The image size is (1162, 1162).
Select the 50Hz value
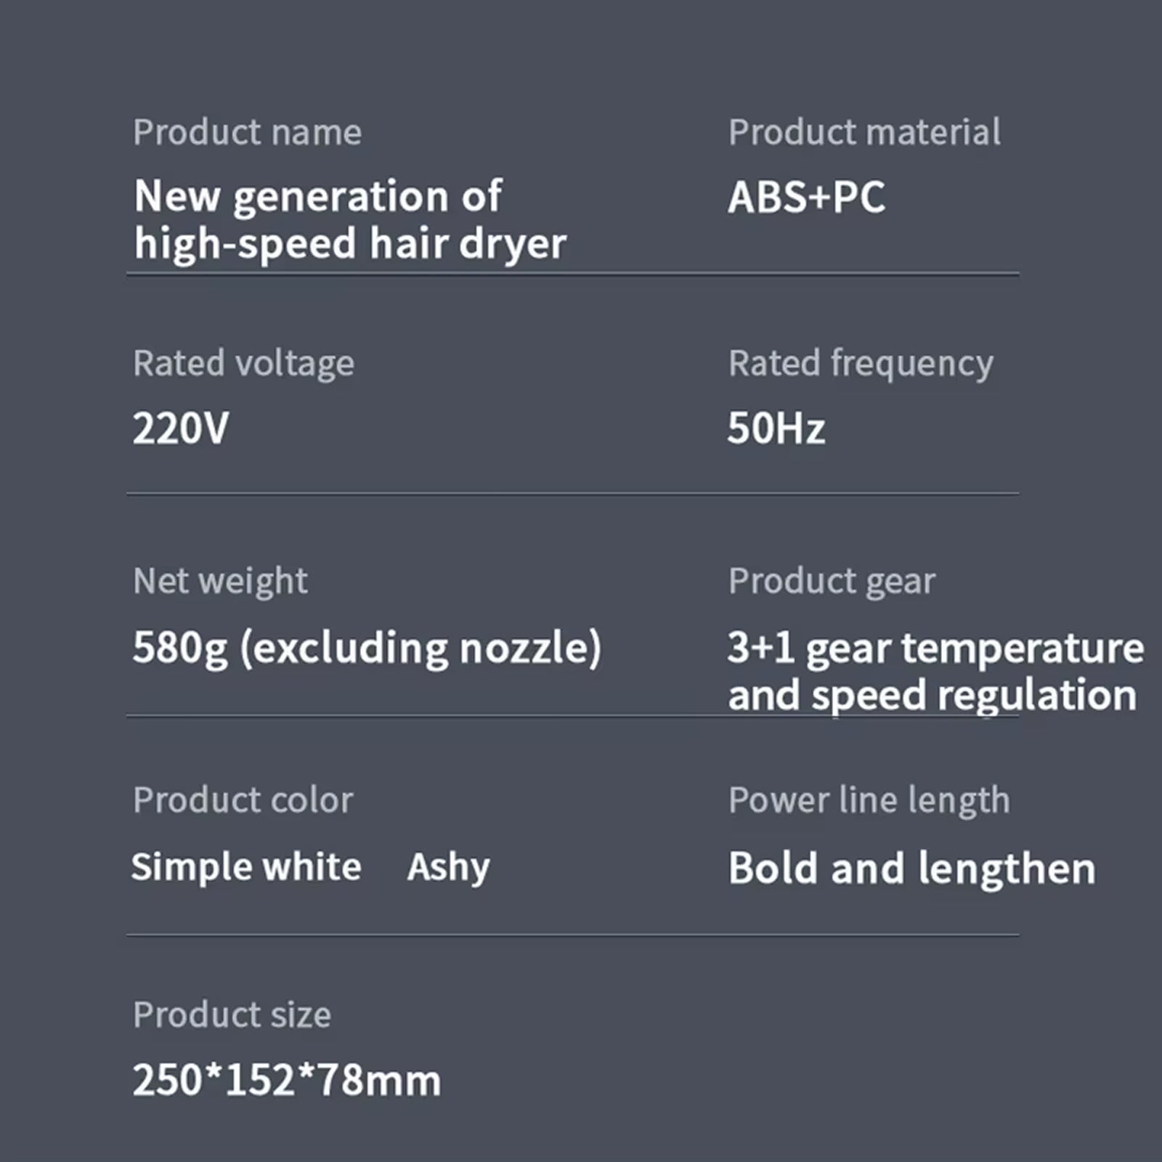click(776, 428)
